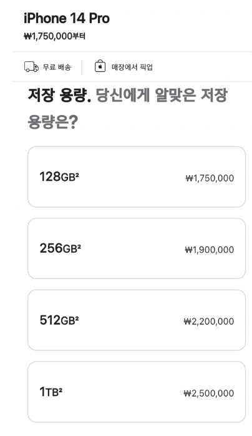Open the 무료 배송 free shipping info
The height and width of the screenshot is (436, 252).
57,67
